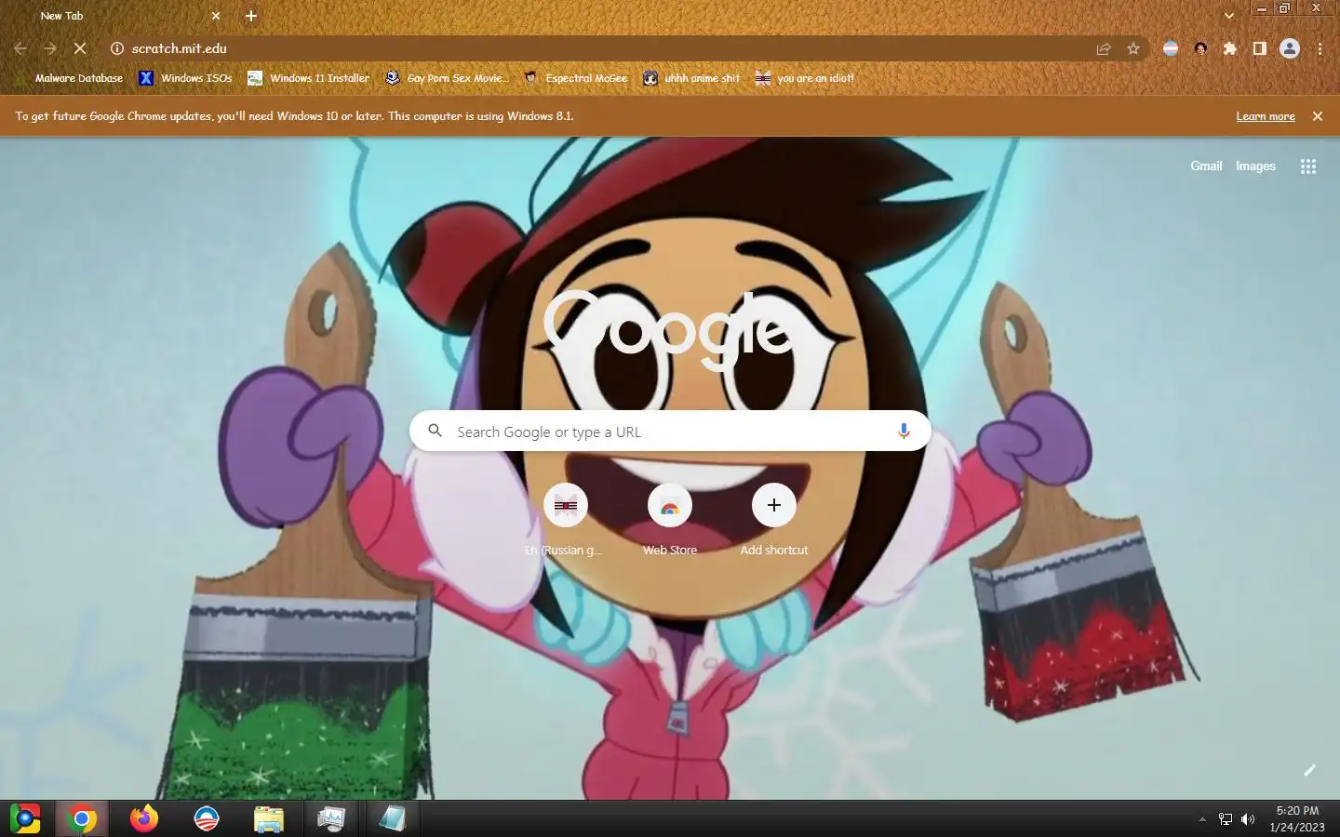
Task: Click the search magnifier icon
Action: 435,432
